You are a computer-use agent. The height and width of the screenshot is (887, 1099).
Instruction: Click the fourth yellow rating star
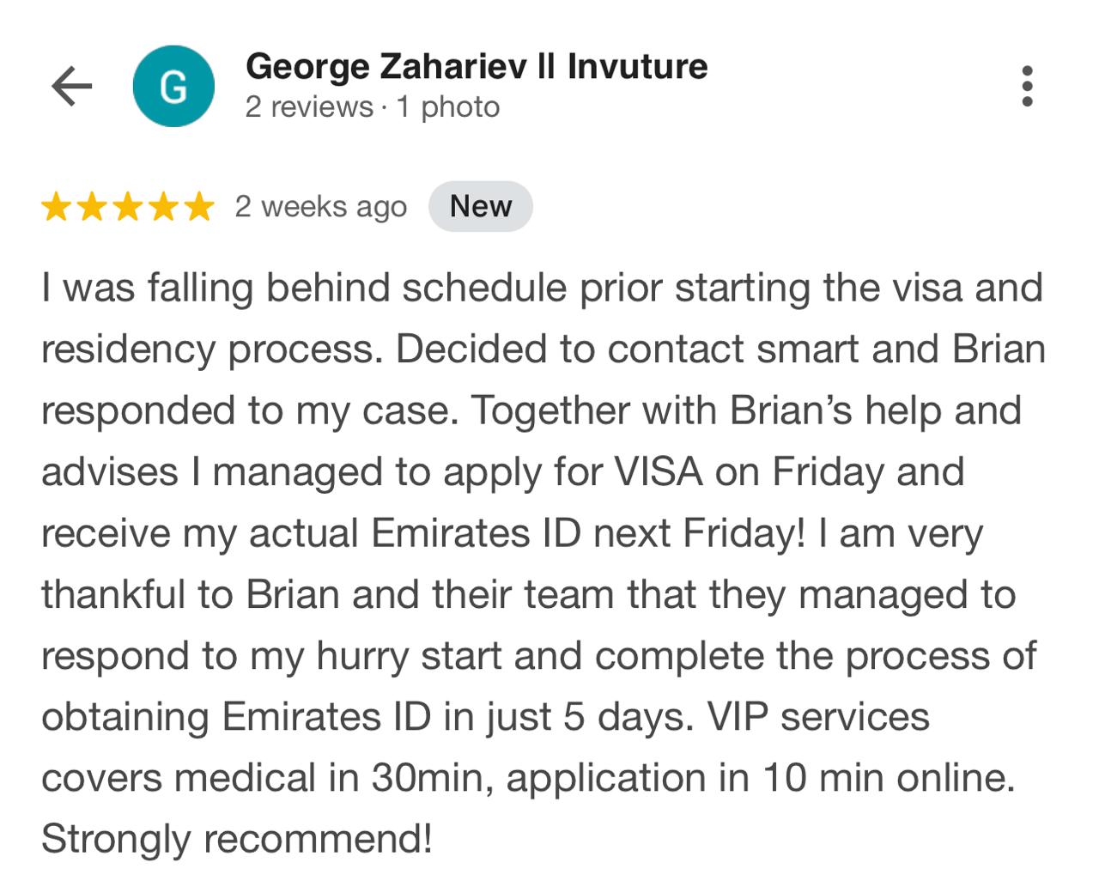coord(163,207)
